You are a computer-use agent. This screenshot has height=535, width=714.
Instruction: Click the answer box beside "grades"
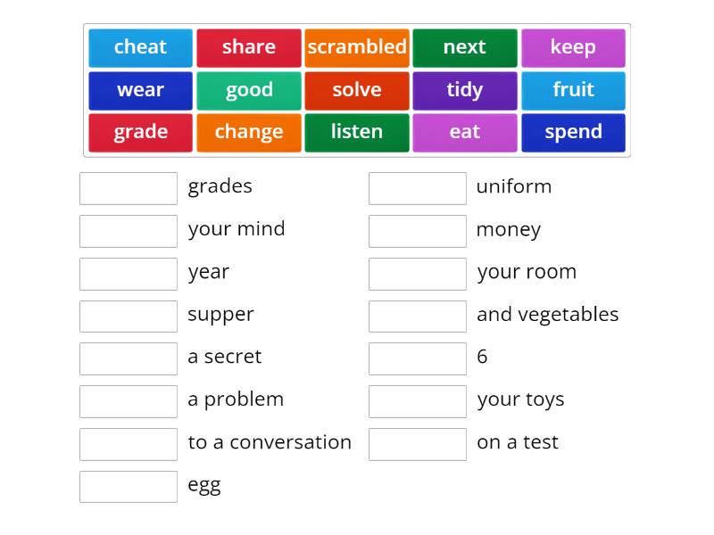[x=129, y=188]
